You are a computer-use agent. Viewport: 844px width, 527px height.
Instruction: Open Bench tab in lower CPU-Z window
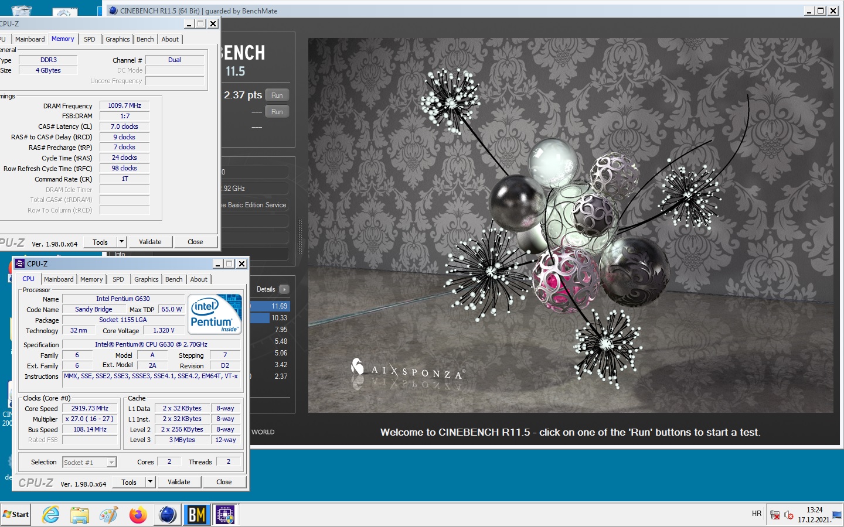tap(174, 279)
